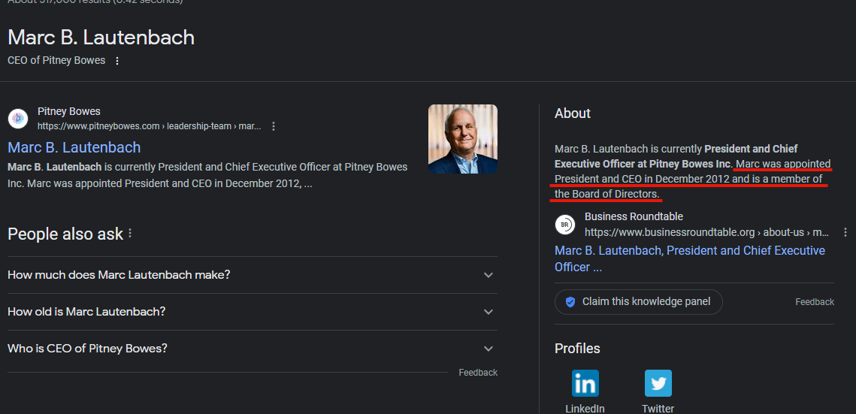Click the Business Roundtable favicon
Screen dimensions: 856x414
[565, 225]
